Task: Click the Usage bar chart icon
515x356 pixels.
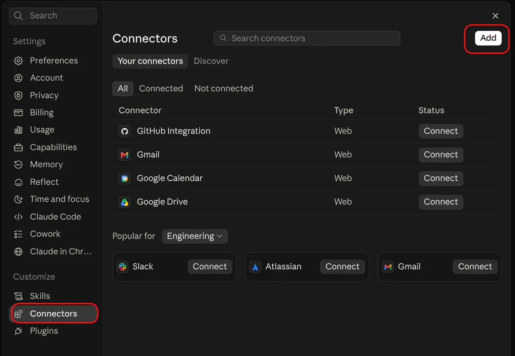Action: point(18,130)
